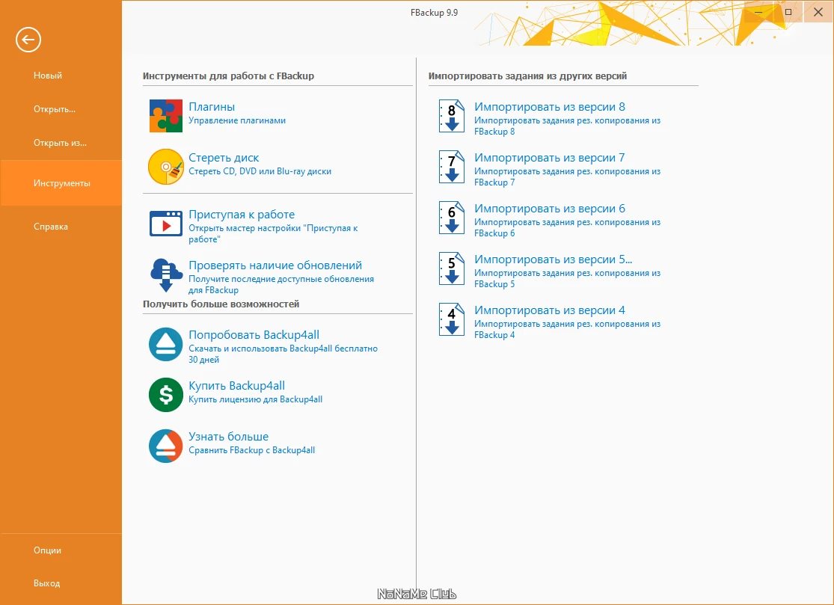Click Попробовать Backup4all link

[x=254, y=335]
